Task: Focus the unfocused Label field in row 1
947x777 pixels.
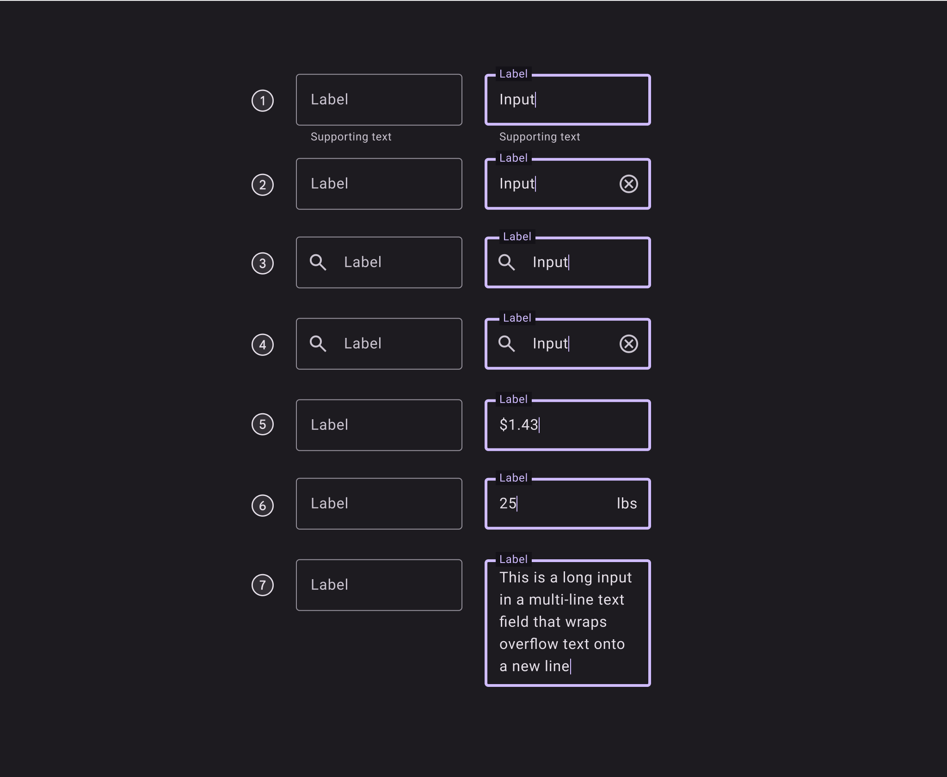Action: 379,100
